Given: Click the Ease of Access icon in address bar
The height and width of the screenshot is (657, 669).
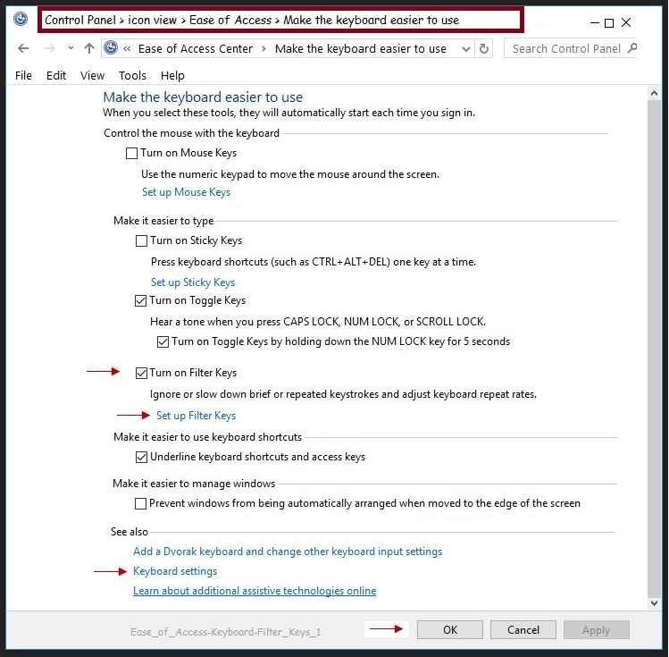Looking at the screenshot, I should coord(112,48).
